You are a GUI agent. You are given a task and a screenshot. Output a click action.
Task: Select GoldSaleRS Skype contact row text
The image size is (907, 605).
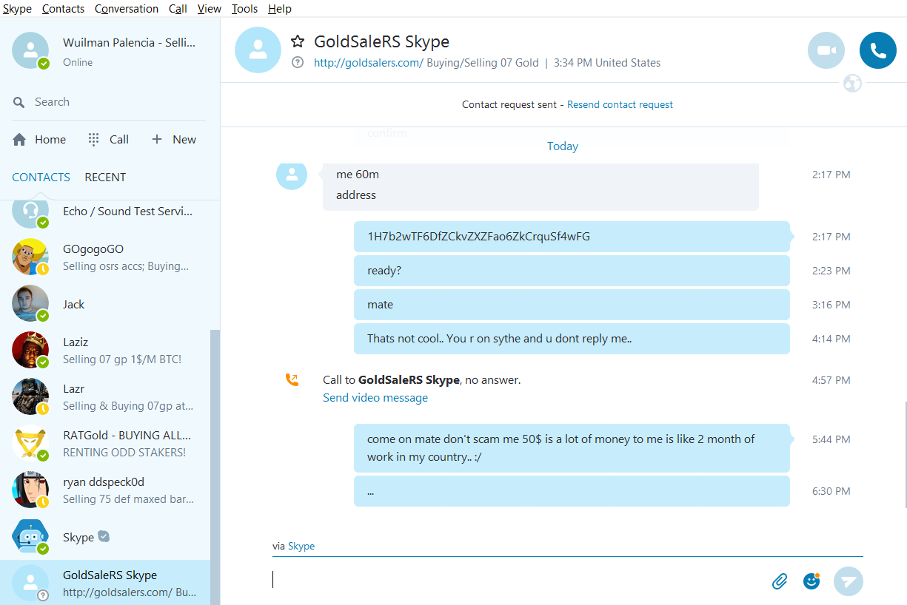[x=110, y=575]
